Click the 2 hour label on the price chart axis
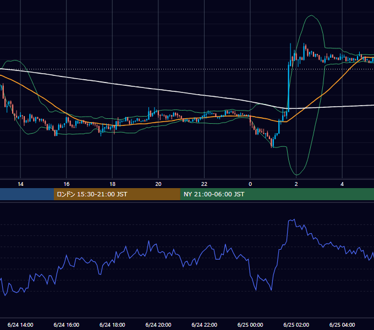Image resolution: width=374 pixels, height=330 pixels. [x=296, y=184]
